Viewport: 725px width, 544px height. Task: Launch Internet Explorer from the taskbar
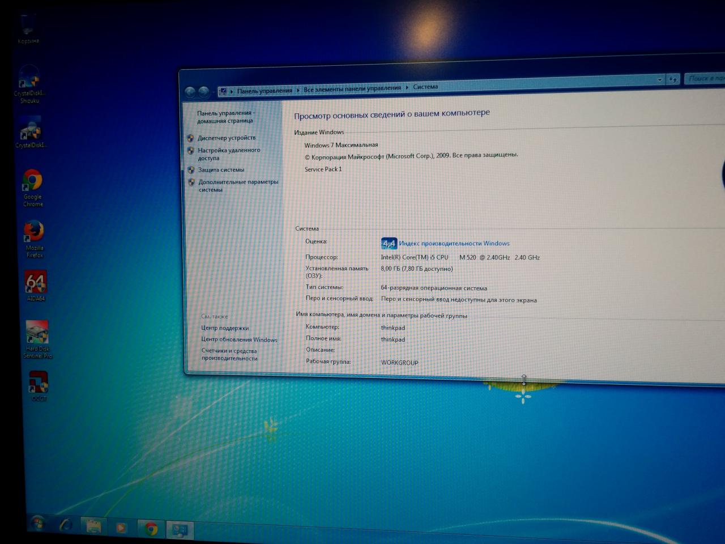[66, 526]
